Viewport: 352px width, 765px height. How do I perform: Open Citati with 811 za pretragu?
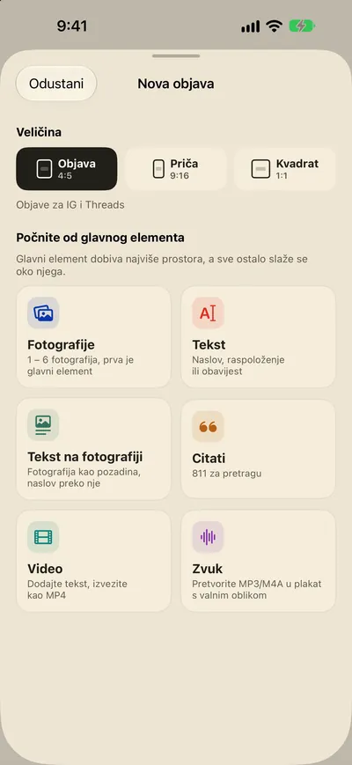pos(259,449)
